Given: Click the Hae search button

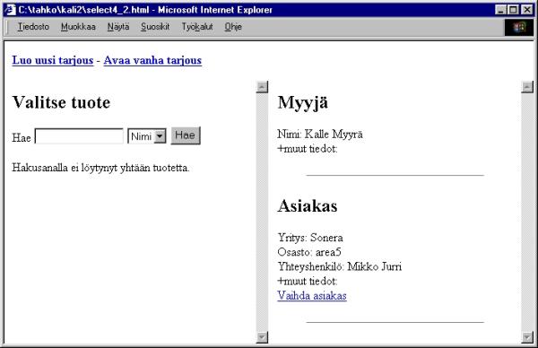Looking at the screenshot, I should point(186,135).
